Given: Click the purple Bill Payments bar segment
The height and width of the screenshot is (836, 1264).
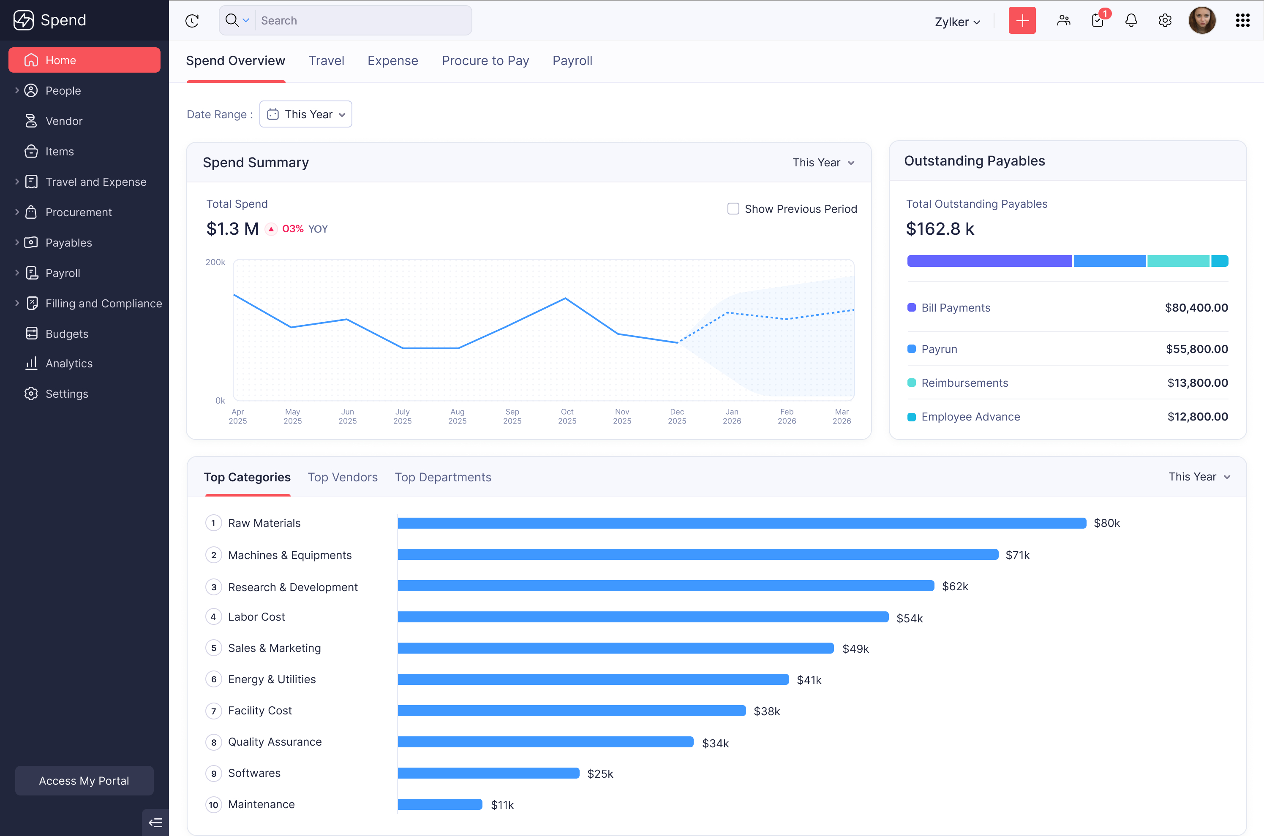Looking at the screenshot, I should [x=989, y=261].
